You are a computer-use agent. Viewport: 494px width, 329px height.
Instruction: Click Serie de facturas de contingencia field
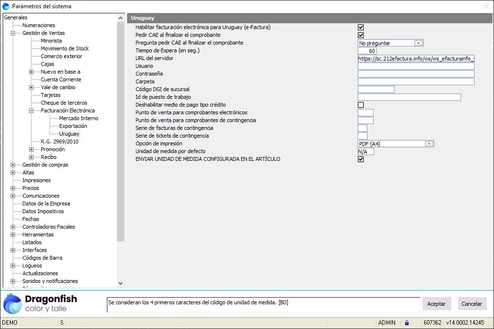(x=362, y=128)
